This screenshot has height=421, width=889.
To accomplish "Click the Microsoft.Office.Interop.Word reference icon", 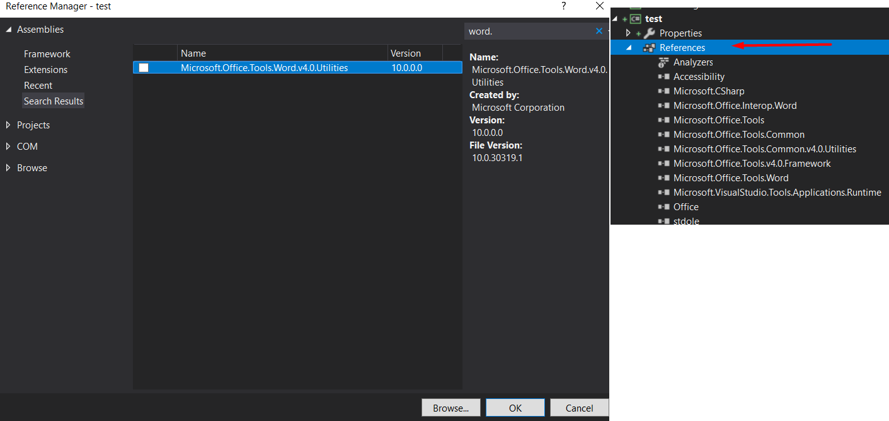I will (x=663, y=106).
